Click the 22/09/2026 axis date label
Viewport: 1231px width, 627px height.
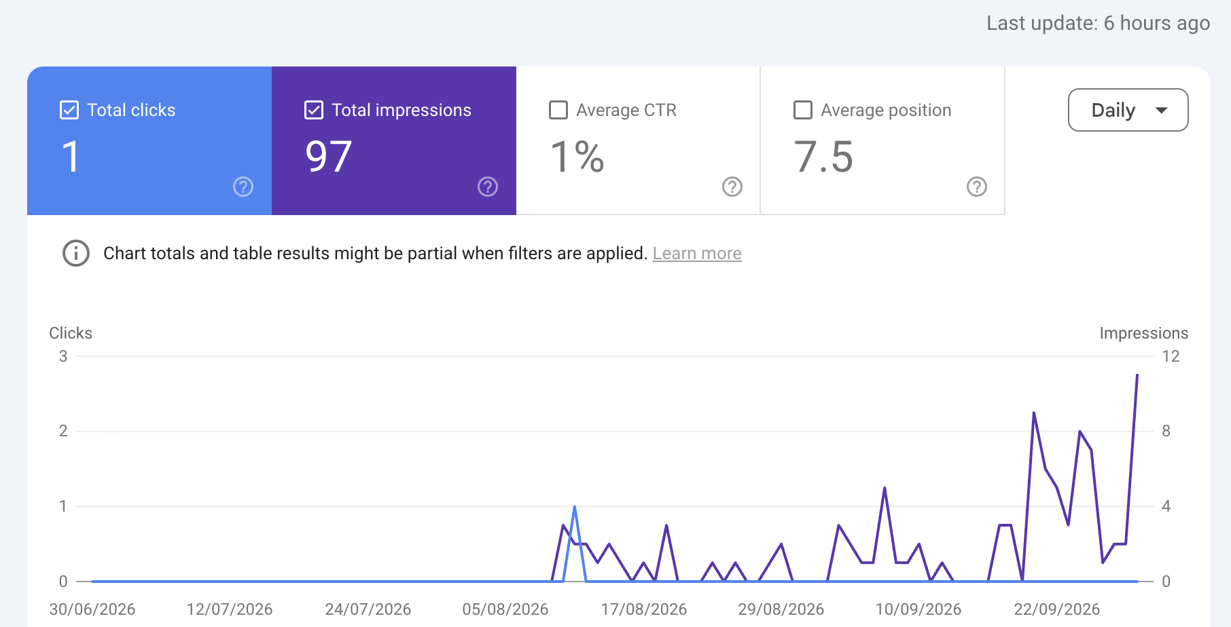1057,609
